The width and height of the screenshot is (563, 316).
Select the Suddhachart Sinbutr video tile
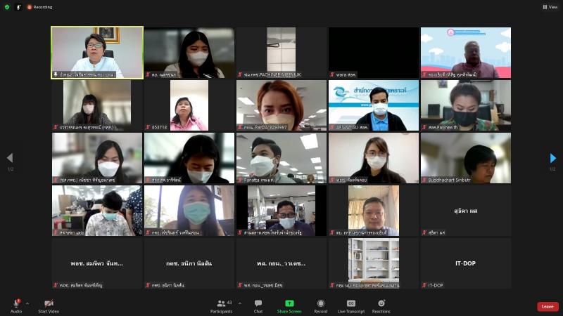466,158
